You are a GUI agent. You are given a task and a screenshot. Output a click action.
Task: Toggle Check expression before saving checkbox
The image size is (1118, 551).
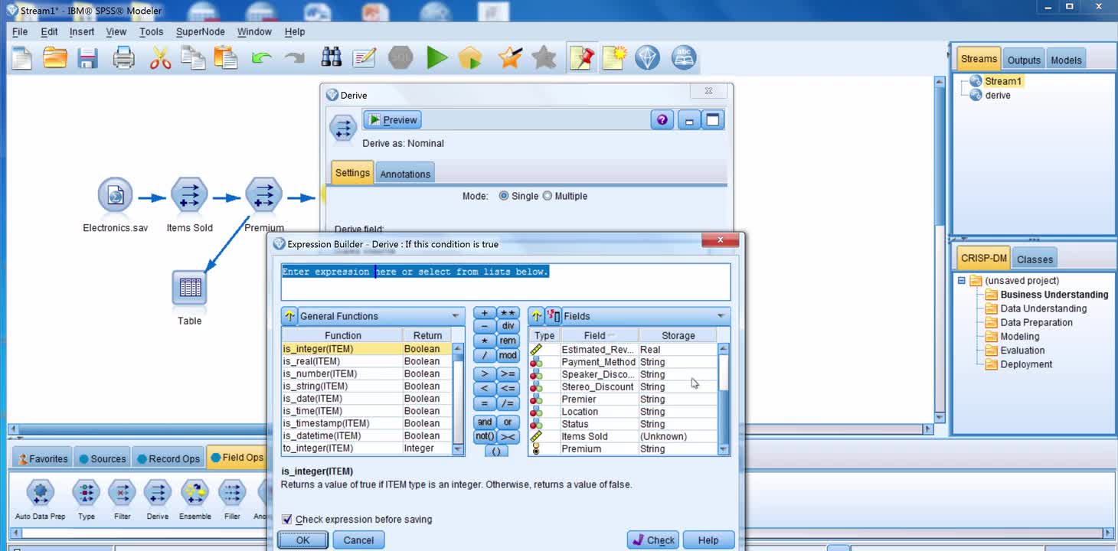tap(287, 520)
